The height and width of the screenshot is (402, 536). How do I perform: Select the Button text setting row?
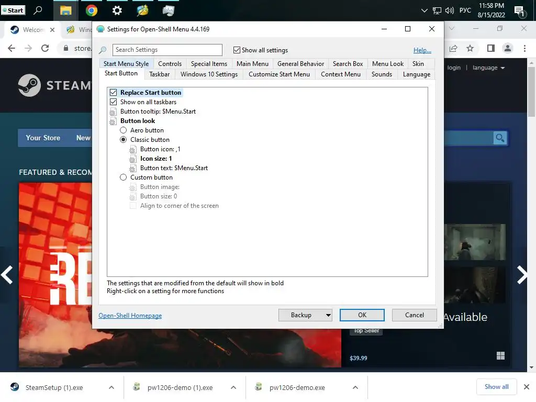169,168
